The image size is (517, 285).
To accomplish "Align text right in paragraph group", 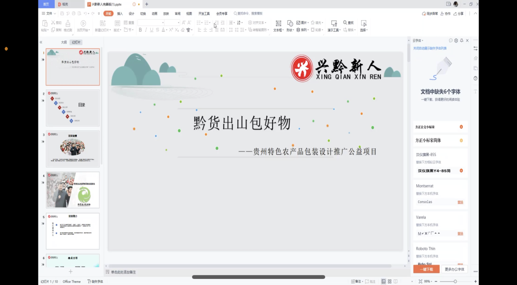I will point(211,30).
